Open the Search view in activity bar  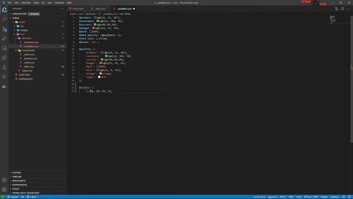click(4, 19)
